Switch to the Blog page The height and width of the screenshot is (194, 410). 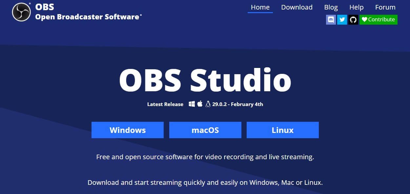click(331, 7)
